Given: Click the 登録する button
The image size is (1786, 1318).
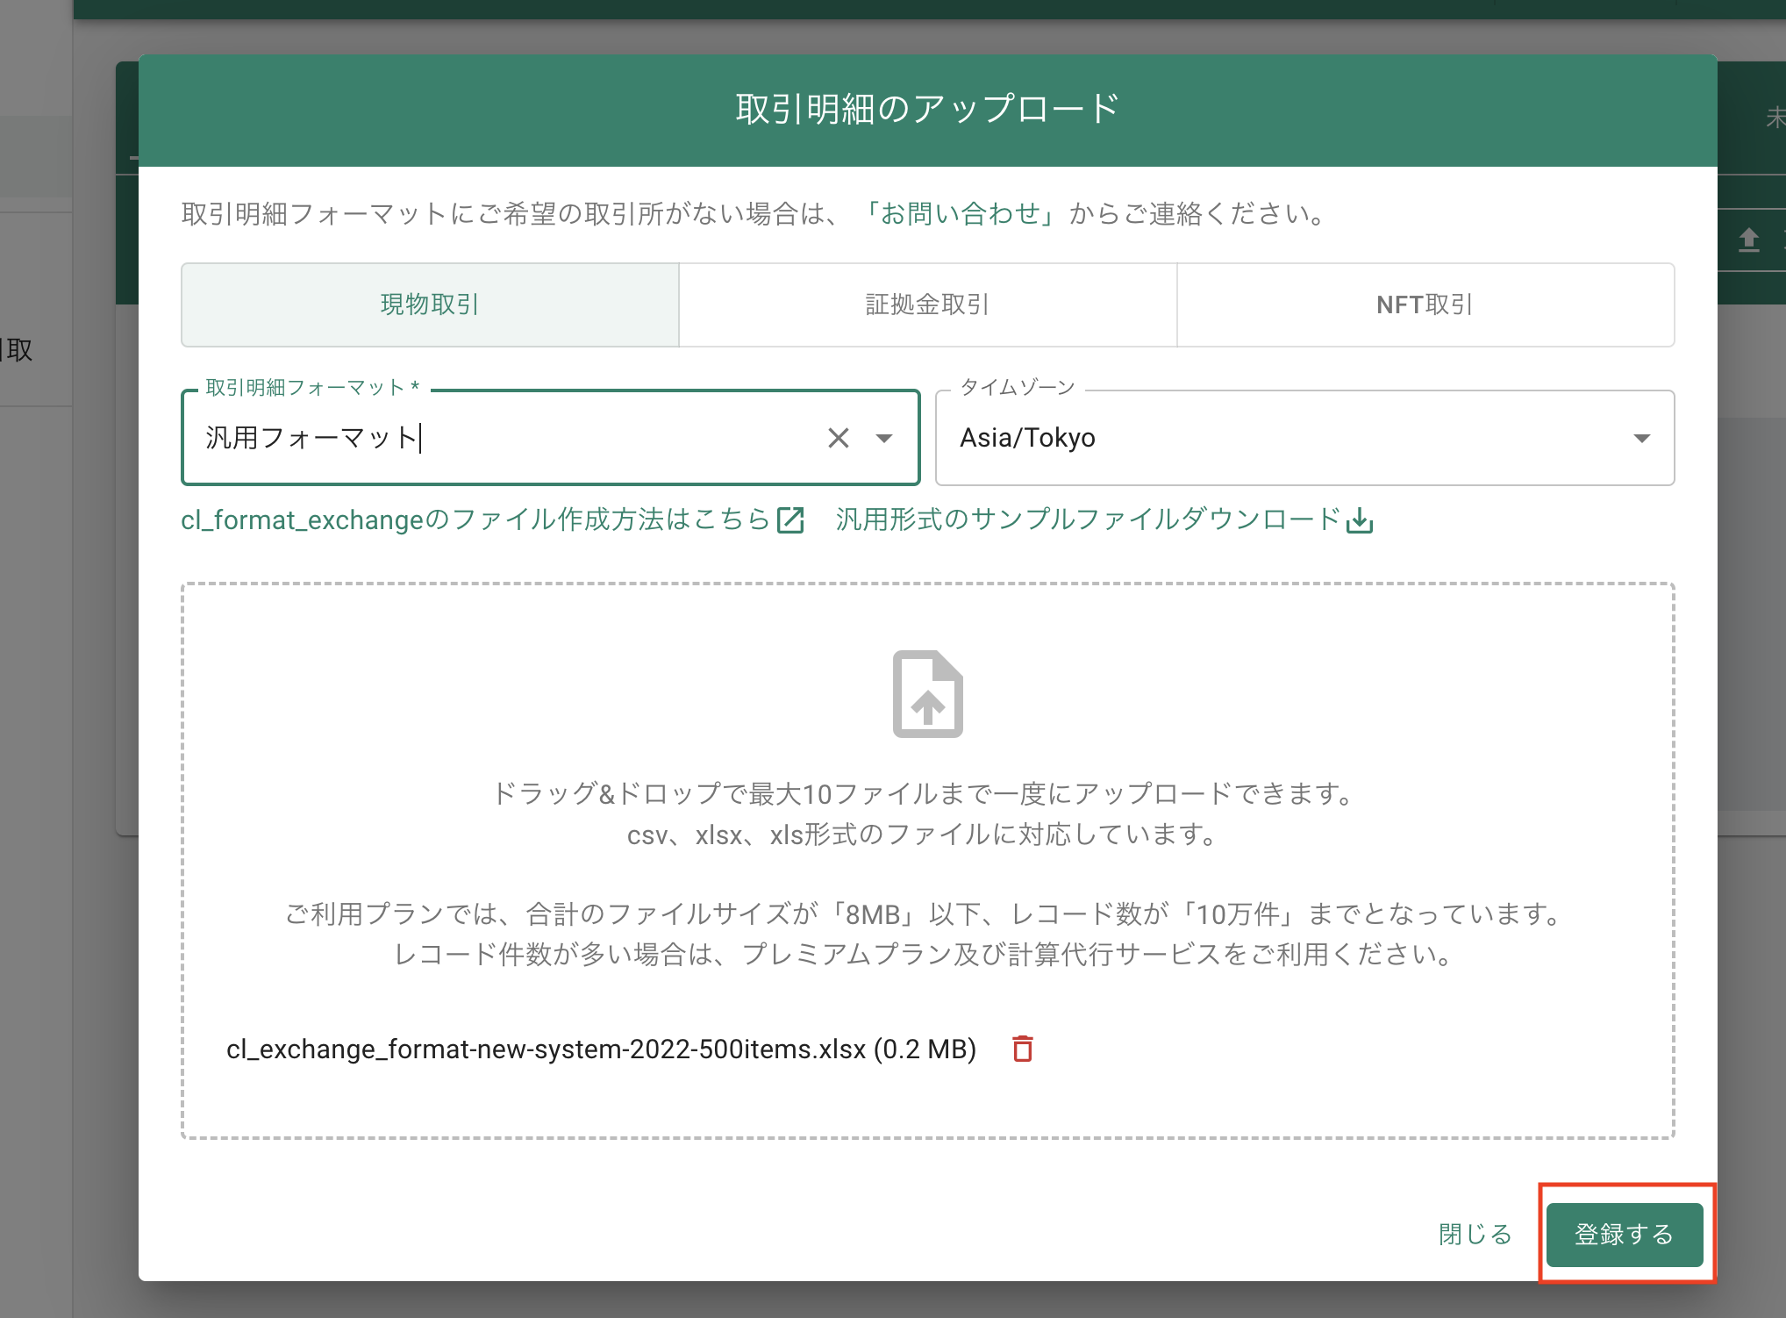Looking at the screenshot, I should [1625, 1235].
